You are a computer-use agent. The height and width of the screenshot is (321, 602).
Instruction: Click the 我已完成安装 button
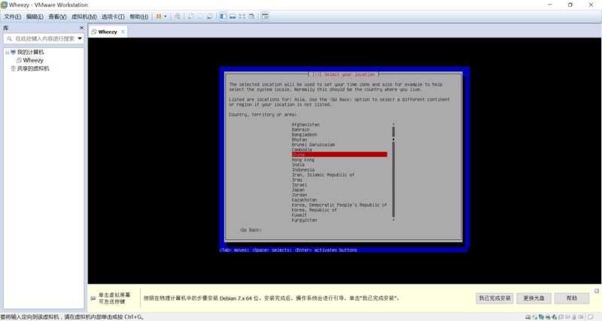click(494, 298)
